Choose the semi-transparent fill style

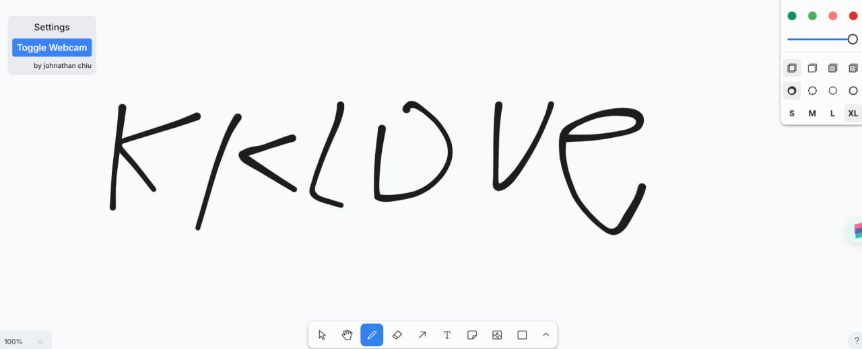[x=812, y=68]
